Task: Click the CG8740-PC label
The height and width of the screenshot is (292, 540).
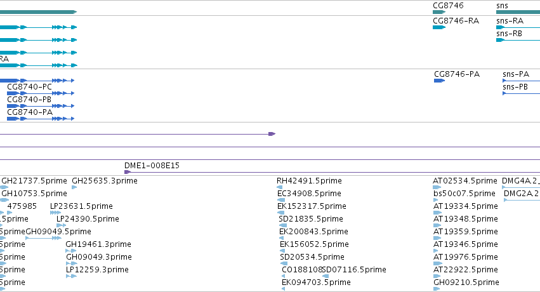Action: pos(30,87)
